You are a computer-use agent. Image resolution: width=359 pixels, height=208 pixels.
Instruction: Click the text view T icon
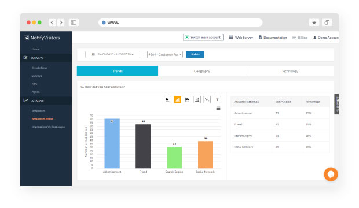tap(217, 99)
